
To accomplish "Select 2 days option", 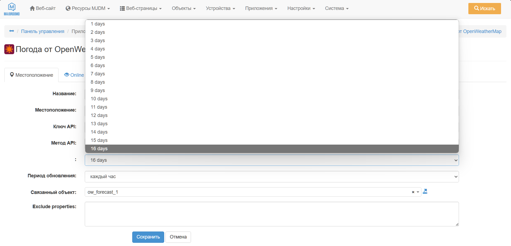I will (272, 32).
